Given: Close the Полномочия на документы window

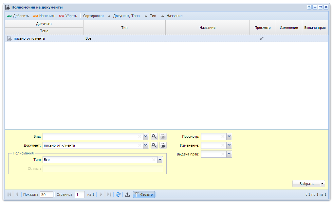Looking at the screenshot, I should pos(326,7).
